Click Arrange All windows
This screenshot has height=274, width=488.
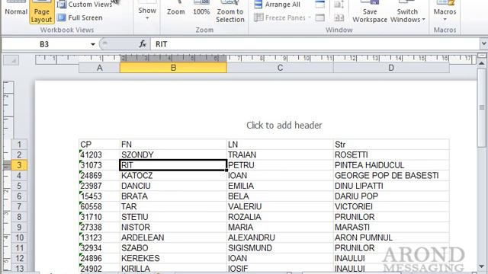pos(277,5)
